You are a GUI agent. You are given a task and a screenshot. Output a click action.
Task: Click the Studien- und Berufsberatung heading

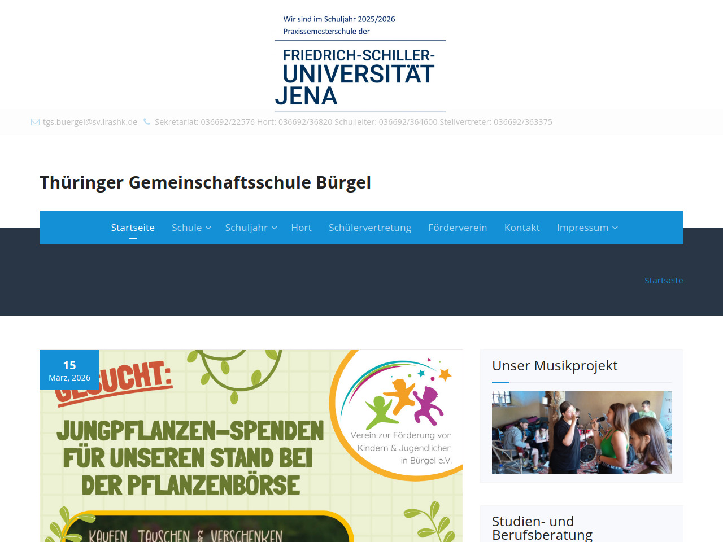tap(542, 528)
